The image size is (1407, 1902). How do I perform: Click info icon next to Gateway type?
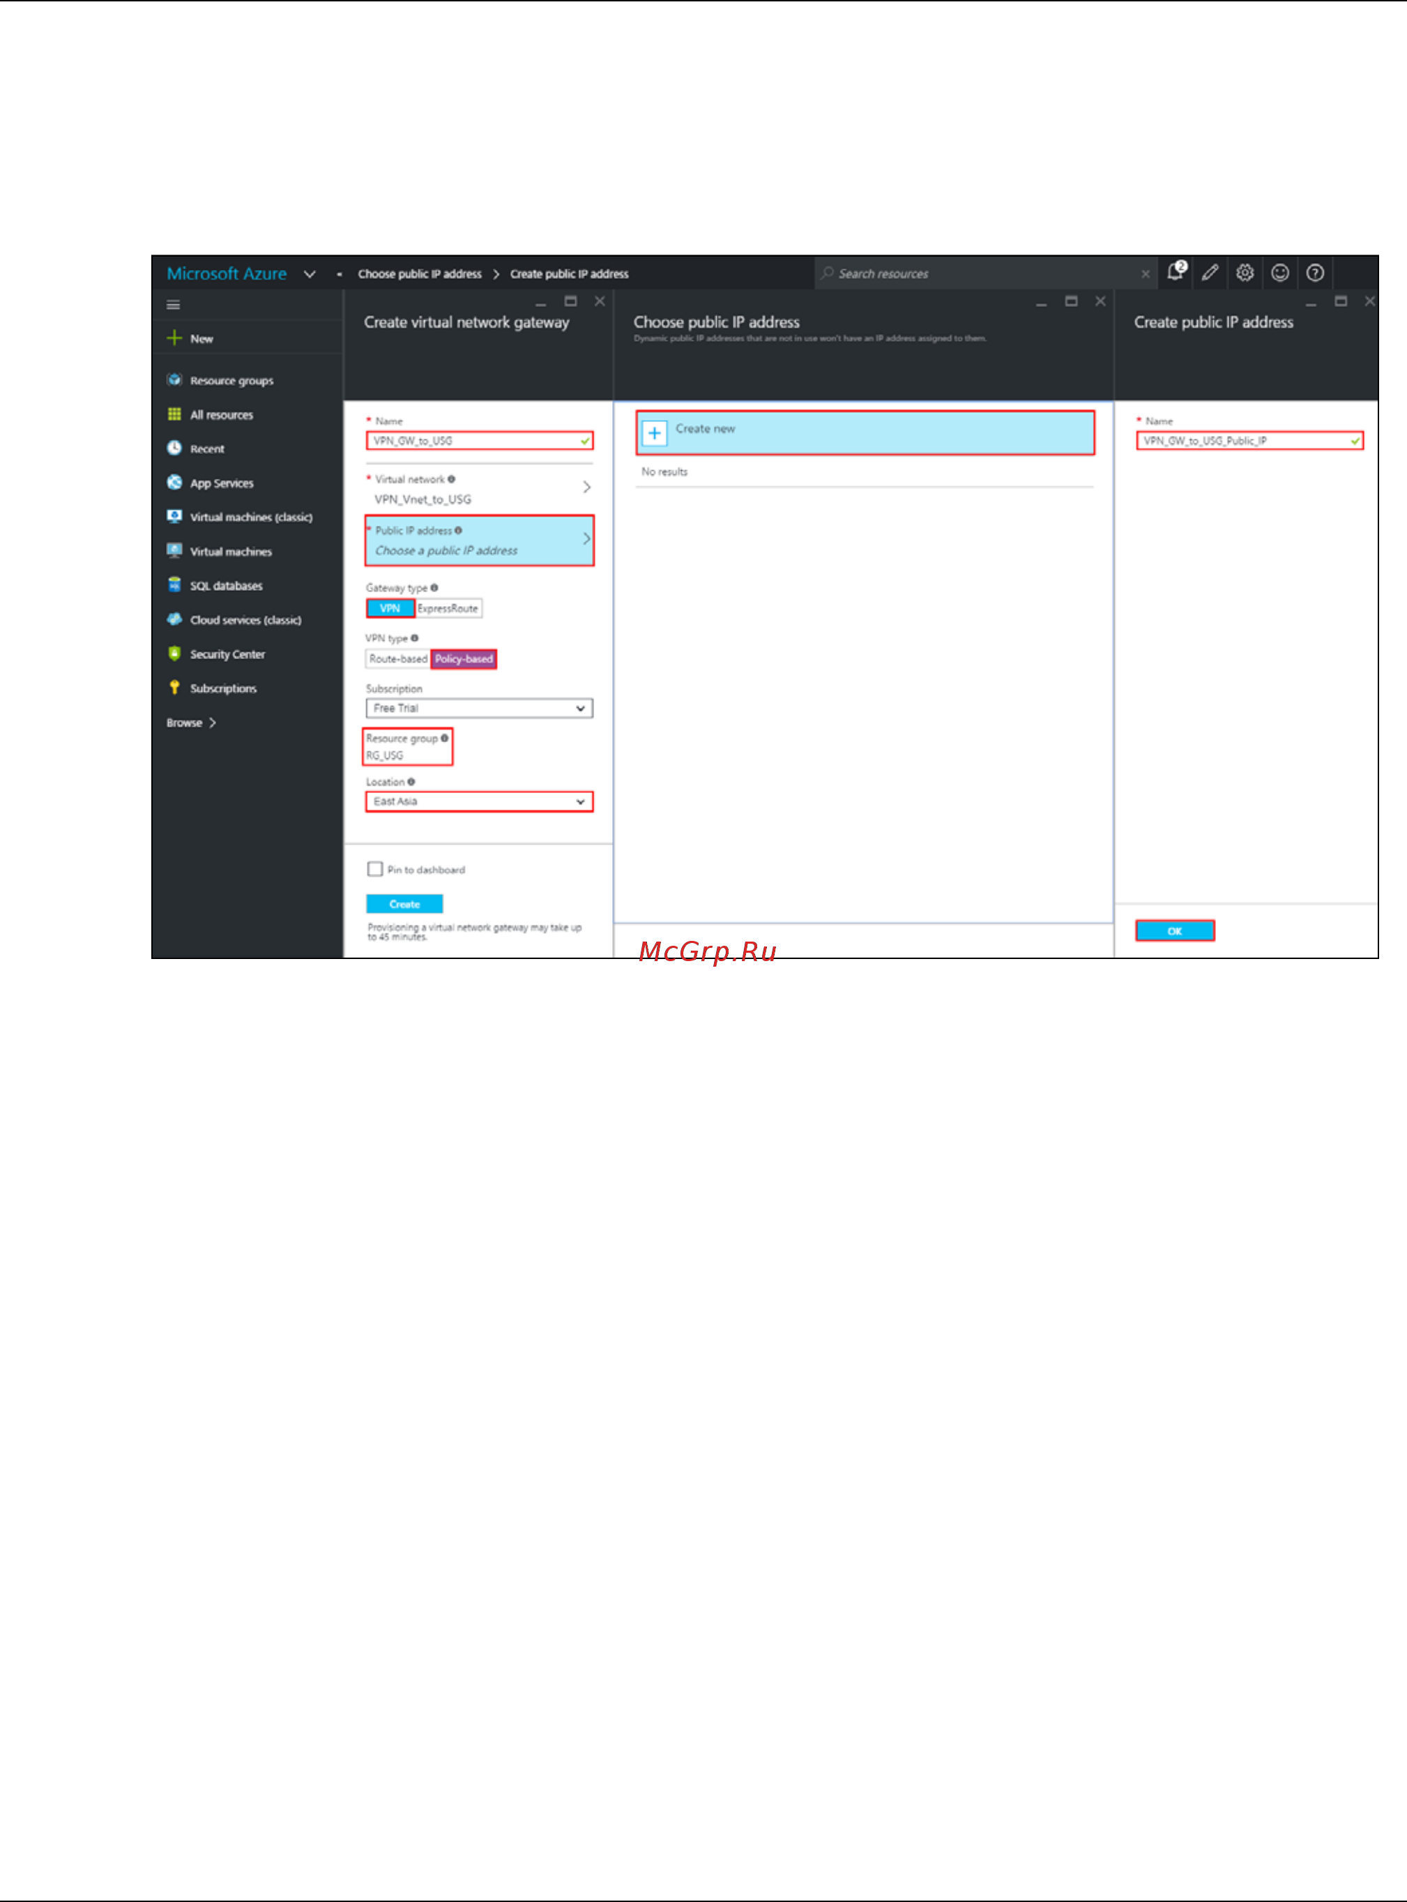tap(434, 588)
